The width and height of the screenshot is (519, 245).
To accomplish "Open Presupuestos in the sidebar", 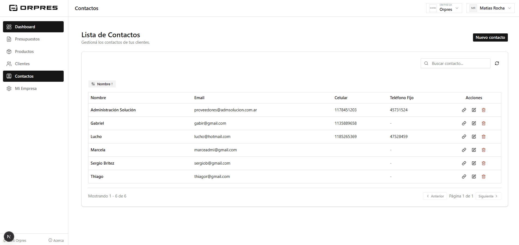I will [33, 39].
